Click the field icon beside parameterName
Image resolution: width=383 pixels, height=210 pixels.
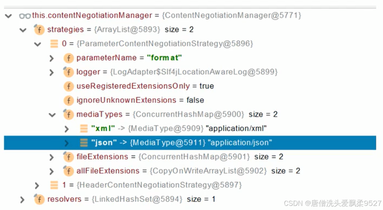coord(69,58)
